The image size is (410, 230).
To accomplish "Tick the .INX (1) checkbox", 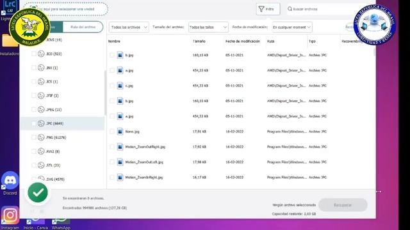I will coord(33,68).
